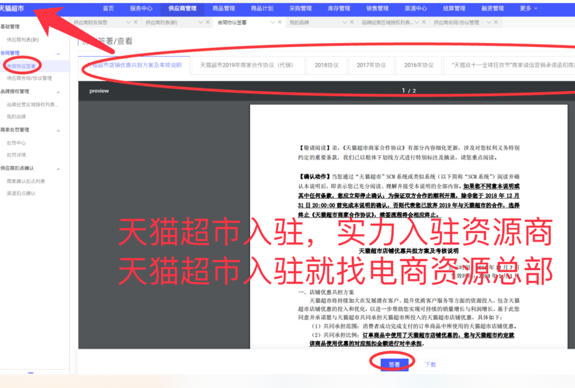Open 品牌经营区域授权列表 sidebar item
Viewport: 575px width, 388px height.
pyautogui.click(x=32, y=105)
